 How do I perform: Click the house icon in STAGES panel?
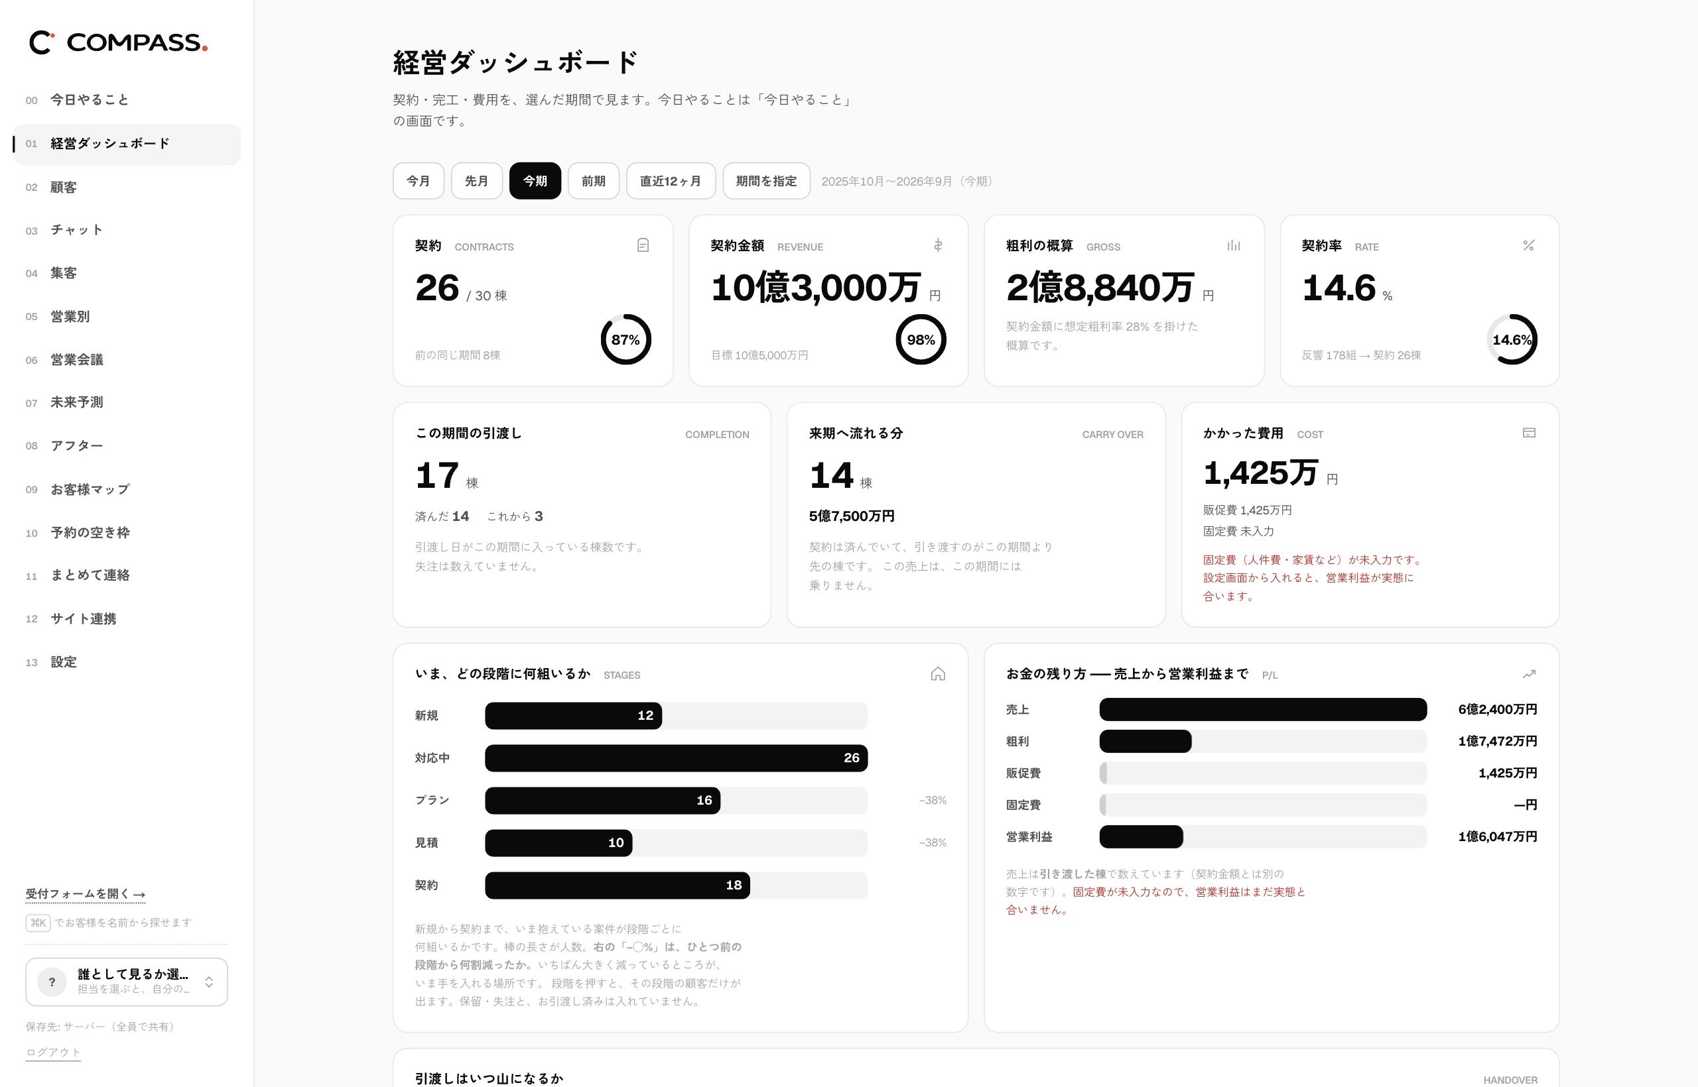click(x=938, y=673)
